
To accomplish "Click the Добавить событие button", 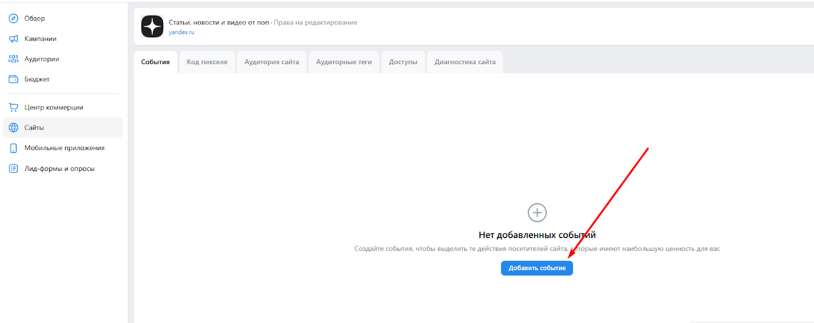I will 537,268.
